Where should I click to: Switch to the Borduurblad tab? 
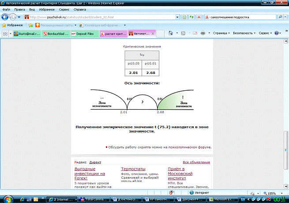(56, 33)
